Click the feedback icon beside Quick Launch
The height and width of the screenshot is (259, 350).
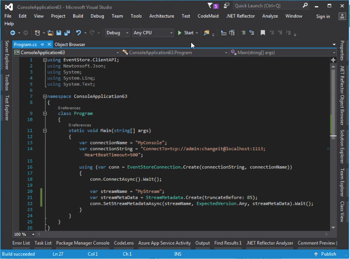click(x=226, y=6)
